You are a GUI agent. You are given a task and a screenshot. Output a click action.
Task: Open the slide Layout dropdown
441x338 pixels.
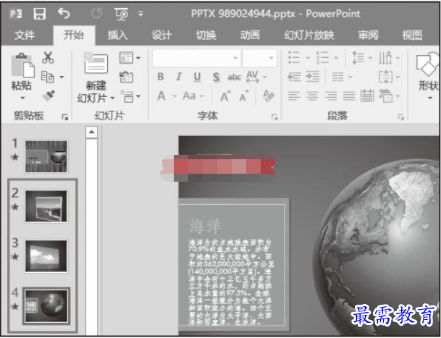(x=130, y=58)
